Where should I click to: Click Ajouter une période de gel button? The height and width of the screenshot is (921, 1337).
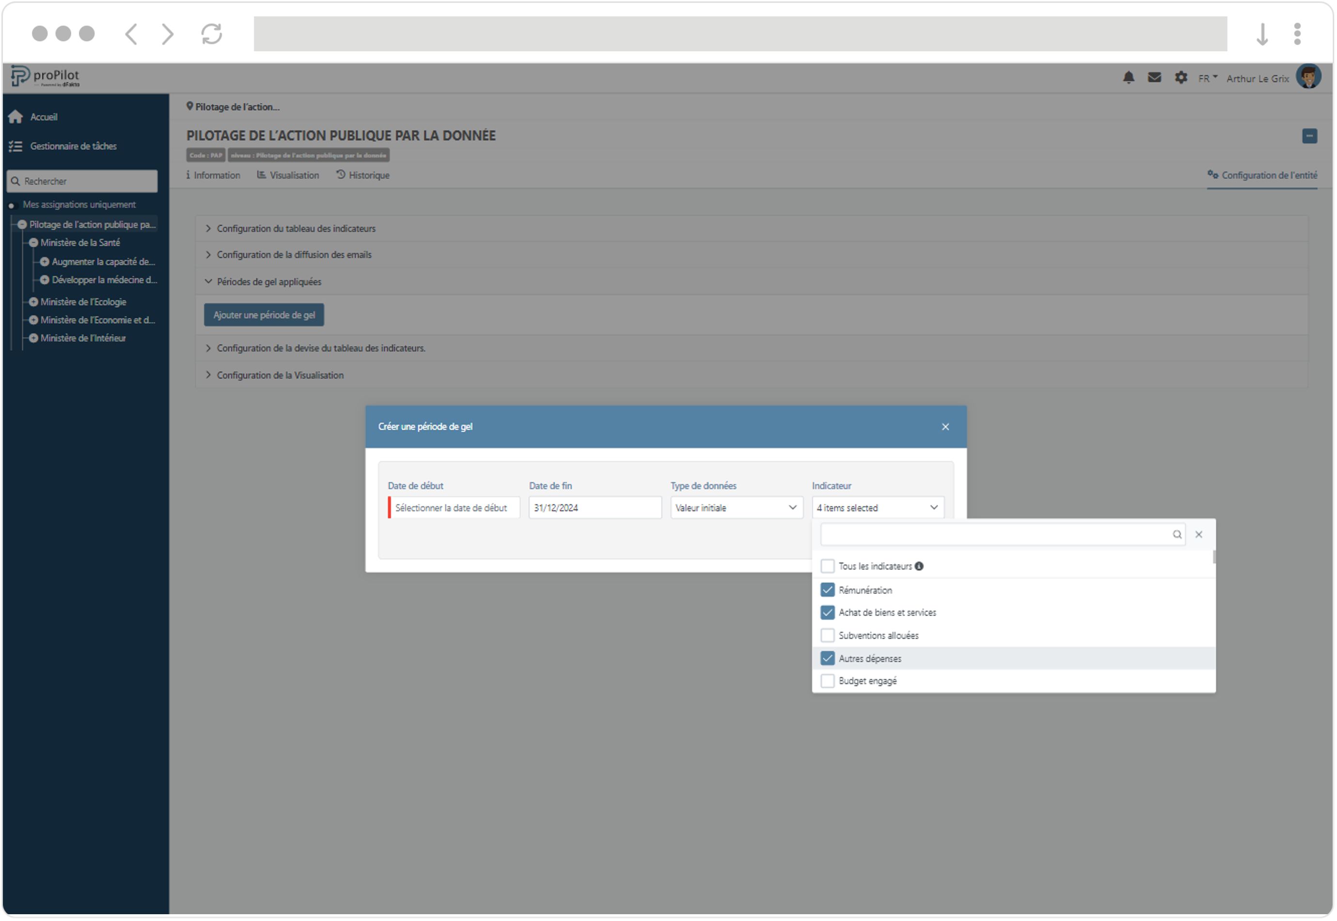point(264,316)
